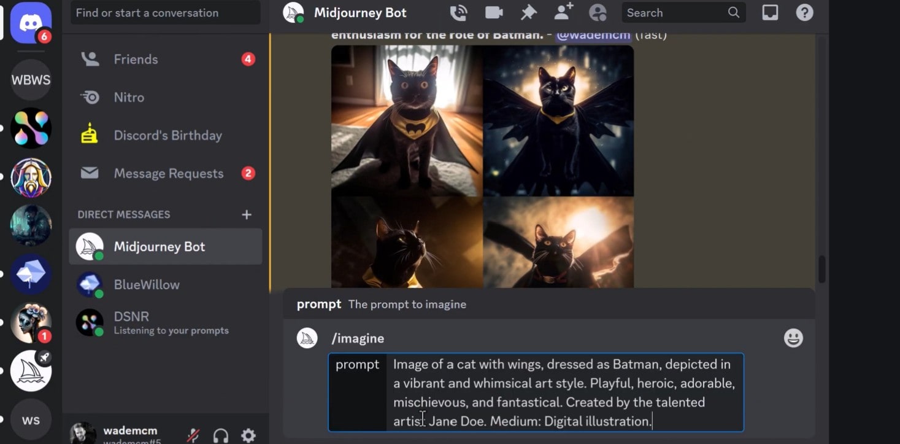Click the conversation search input field
The height and width of the screenshot is (444, 900).
(x=164, y=12)
